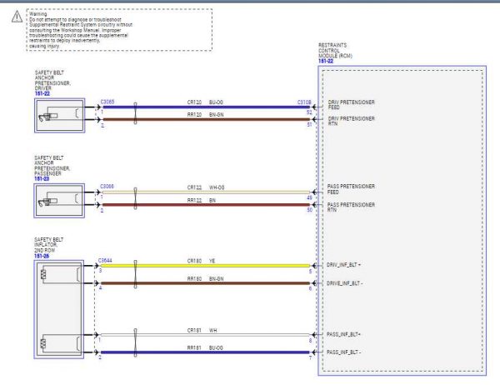This screenshot has width=500, height=385.
Task: Click 'SAFETY BELT ANCHOR PRETENSIONER, DRIVER' title
Action: [52, 80]
